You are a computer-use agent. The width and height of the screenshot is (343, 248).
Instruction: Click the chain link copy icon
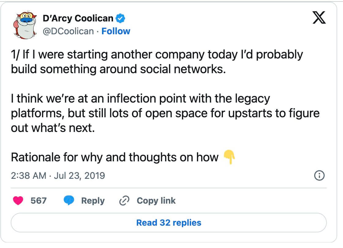pos(123,201)
